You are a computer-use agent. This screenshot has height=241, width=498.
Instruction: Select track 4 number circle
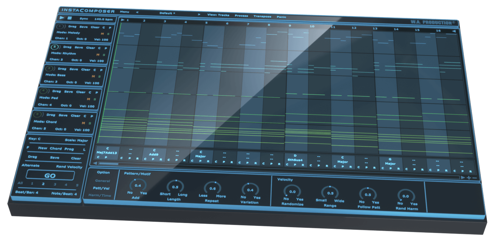click(x=43, y=91)
